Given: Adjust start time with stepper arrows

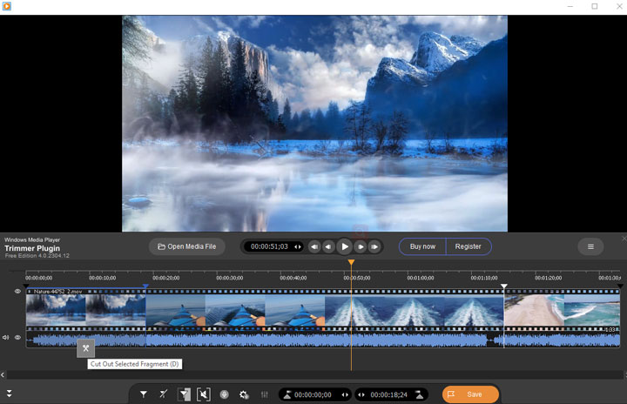Looking at the screenshot, I should [345, 394].
